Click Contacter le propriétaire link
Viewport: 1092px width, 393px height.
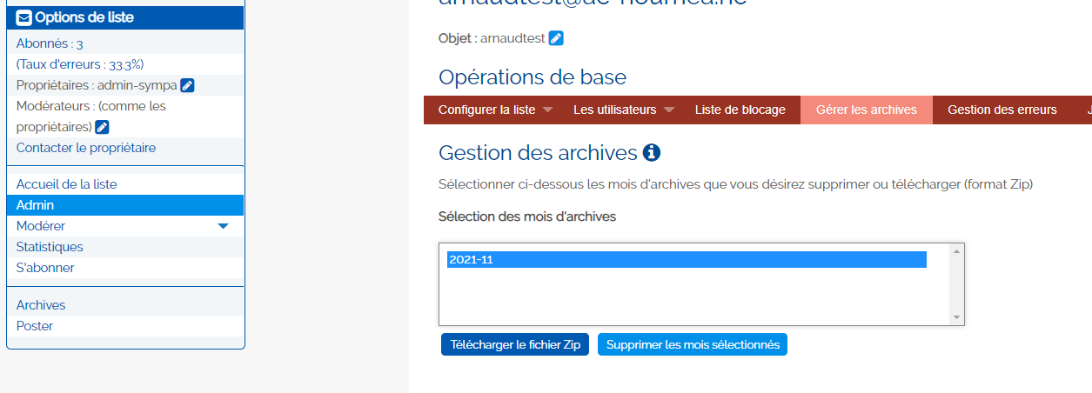(x=86, y=148)
